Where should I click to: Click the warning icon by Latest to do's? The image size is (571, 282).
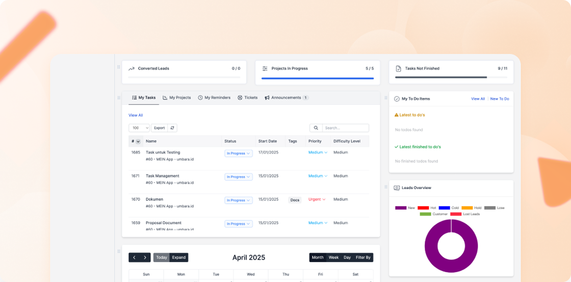click(397, 115)
